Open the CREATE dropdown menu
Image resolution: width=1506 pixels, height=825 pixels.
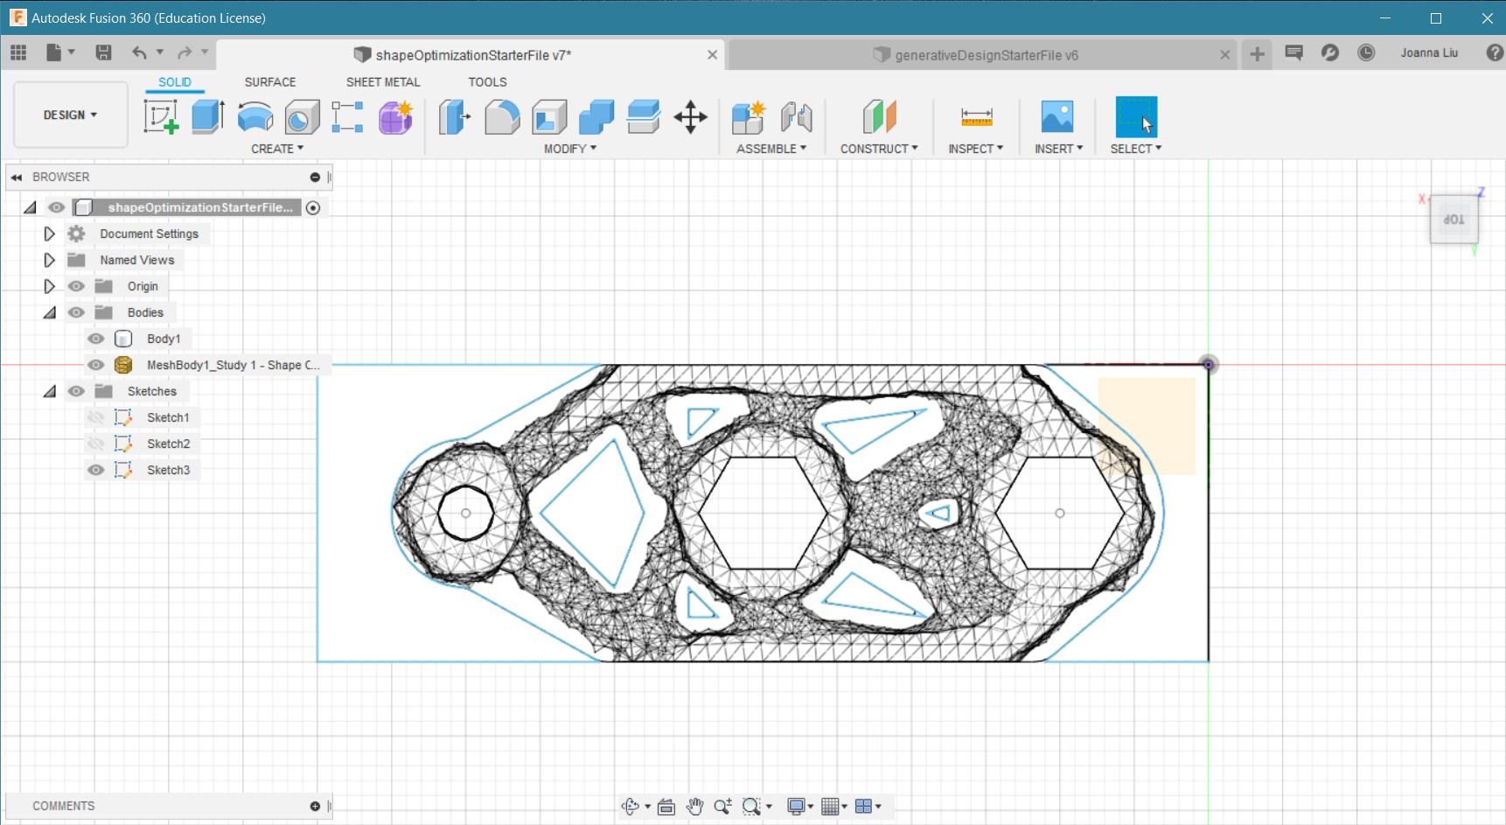(x=277, y=149)
